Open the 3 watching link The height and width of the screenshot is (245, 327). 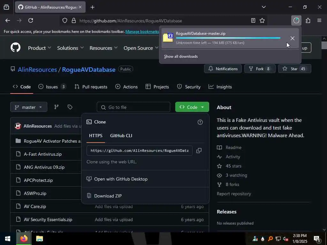click(232, 175)
